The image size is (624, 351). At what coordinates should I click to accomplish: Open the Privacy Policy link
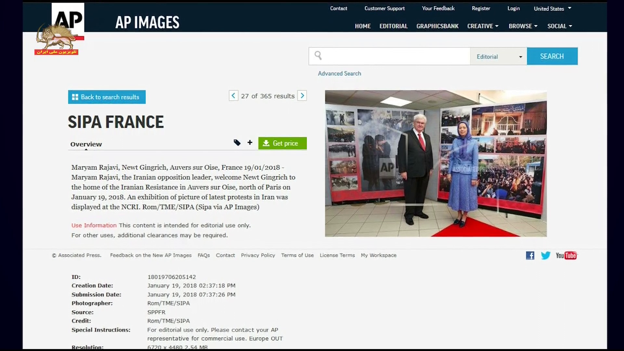click(x=258, y=255)
